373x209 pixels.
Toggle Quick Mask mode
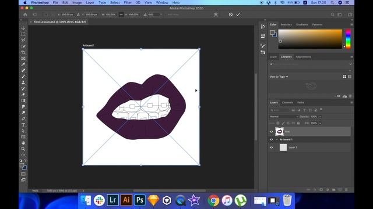point(23,174)
